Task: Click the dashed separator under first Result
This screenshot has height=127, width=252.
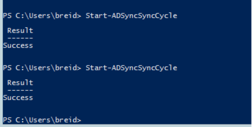Action: 20,38
